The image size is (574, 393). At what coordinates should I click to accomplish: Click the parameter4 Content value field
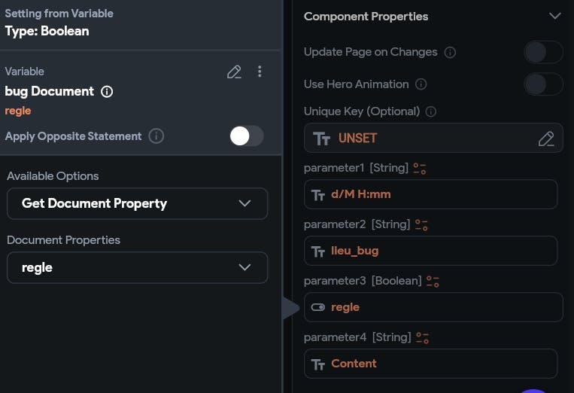click(430, 364)
